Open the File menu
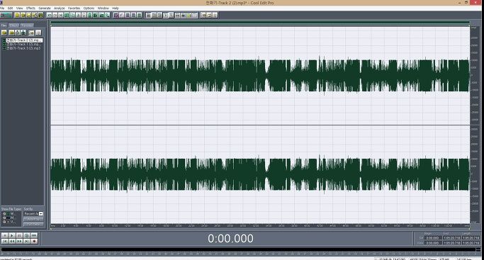 [2, 8]
